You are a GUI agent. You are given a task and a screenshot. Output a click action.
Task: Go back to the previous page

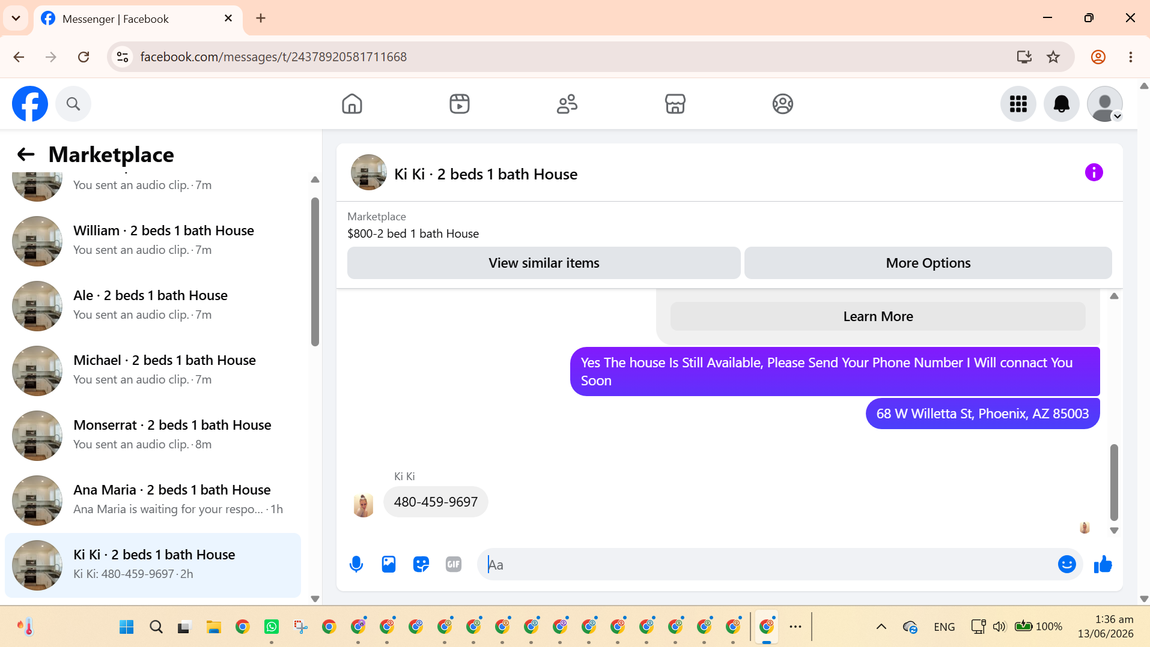(x=19, y=57)
